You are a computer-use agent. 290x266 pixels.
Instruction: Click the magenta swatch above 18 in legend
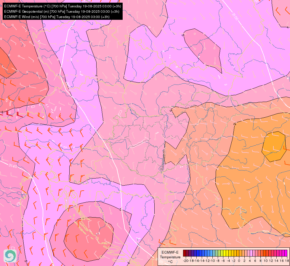click(x=286, y=253)
